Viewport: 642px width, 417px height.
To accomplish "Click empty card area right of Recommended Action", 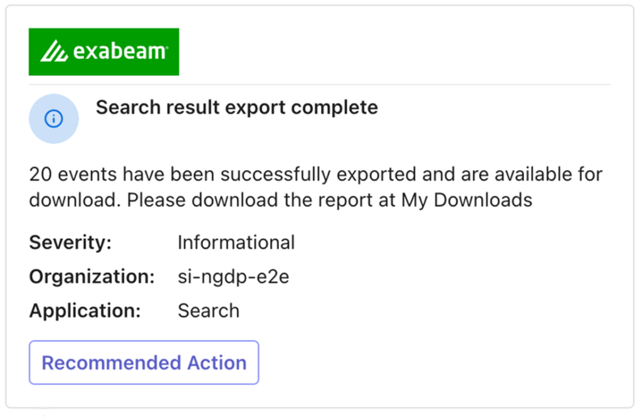I will click(x=439, y=362).
